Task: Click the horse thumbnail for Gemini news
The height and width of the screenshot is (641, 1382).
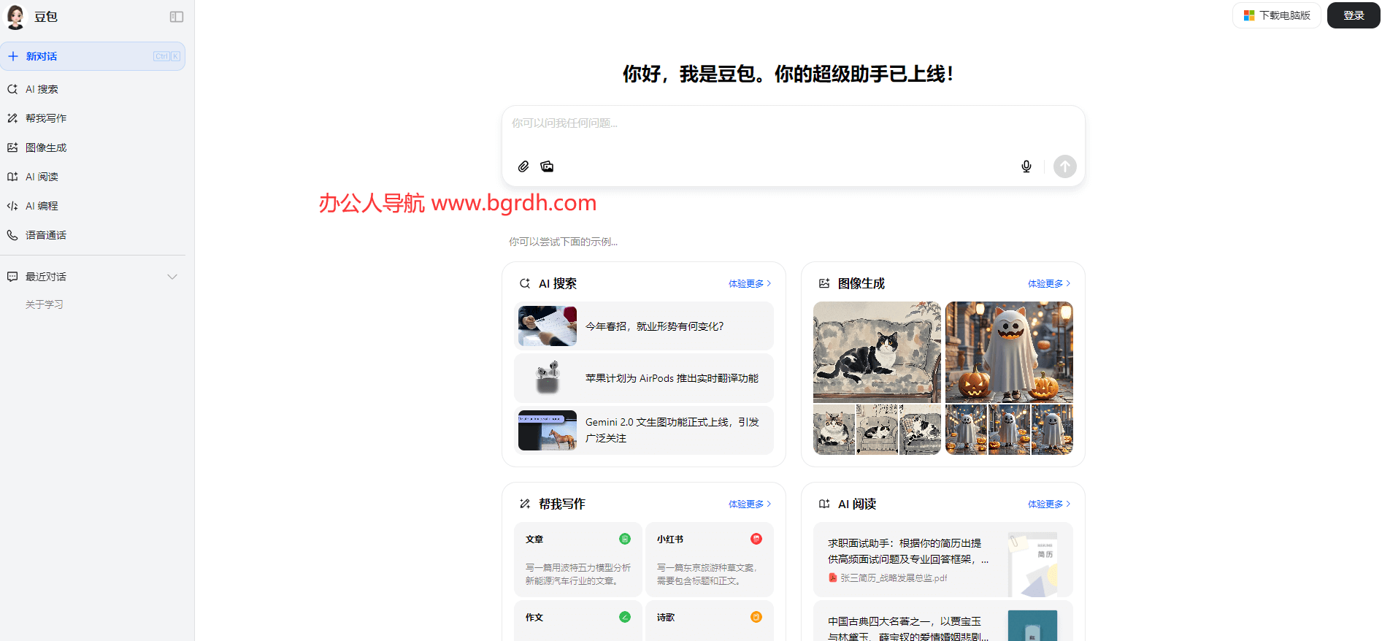Action: [548, 430]
